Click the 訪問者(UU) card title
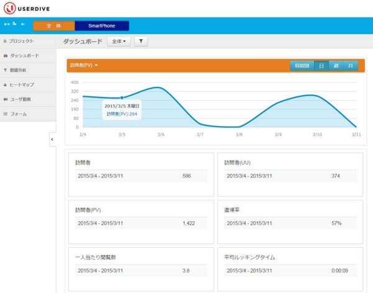Viewport: 373px width, 293px height. click(237, 163)
